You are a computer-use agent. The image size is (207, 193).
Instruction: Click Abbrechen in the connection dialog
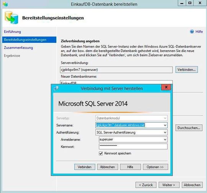click(x=107, y=167)
